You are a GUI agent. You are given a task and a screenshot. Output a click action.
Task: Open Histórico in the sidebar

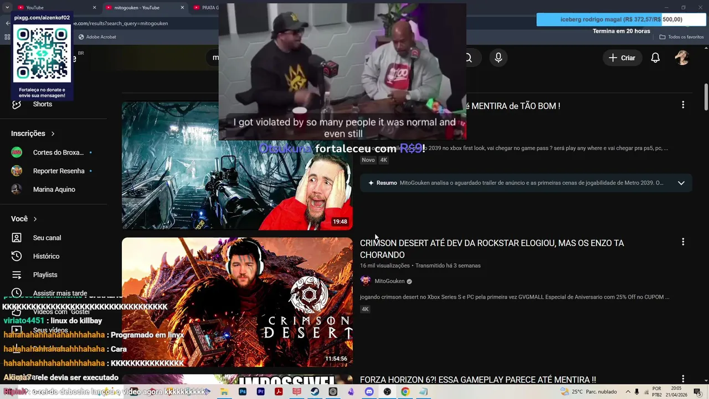click(x=46, y=256)
